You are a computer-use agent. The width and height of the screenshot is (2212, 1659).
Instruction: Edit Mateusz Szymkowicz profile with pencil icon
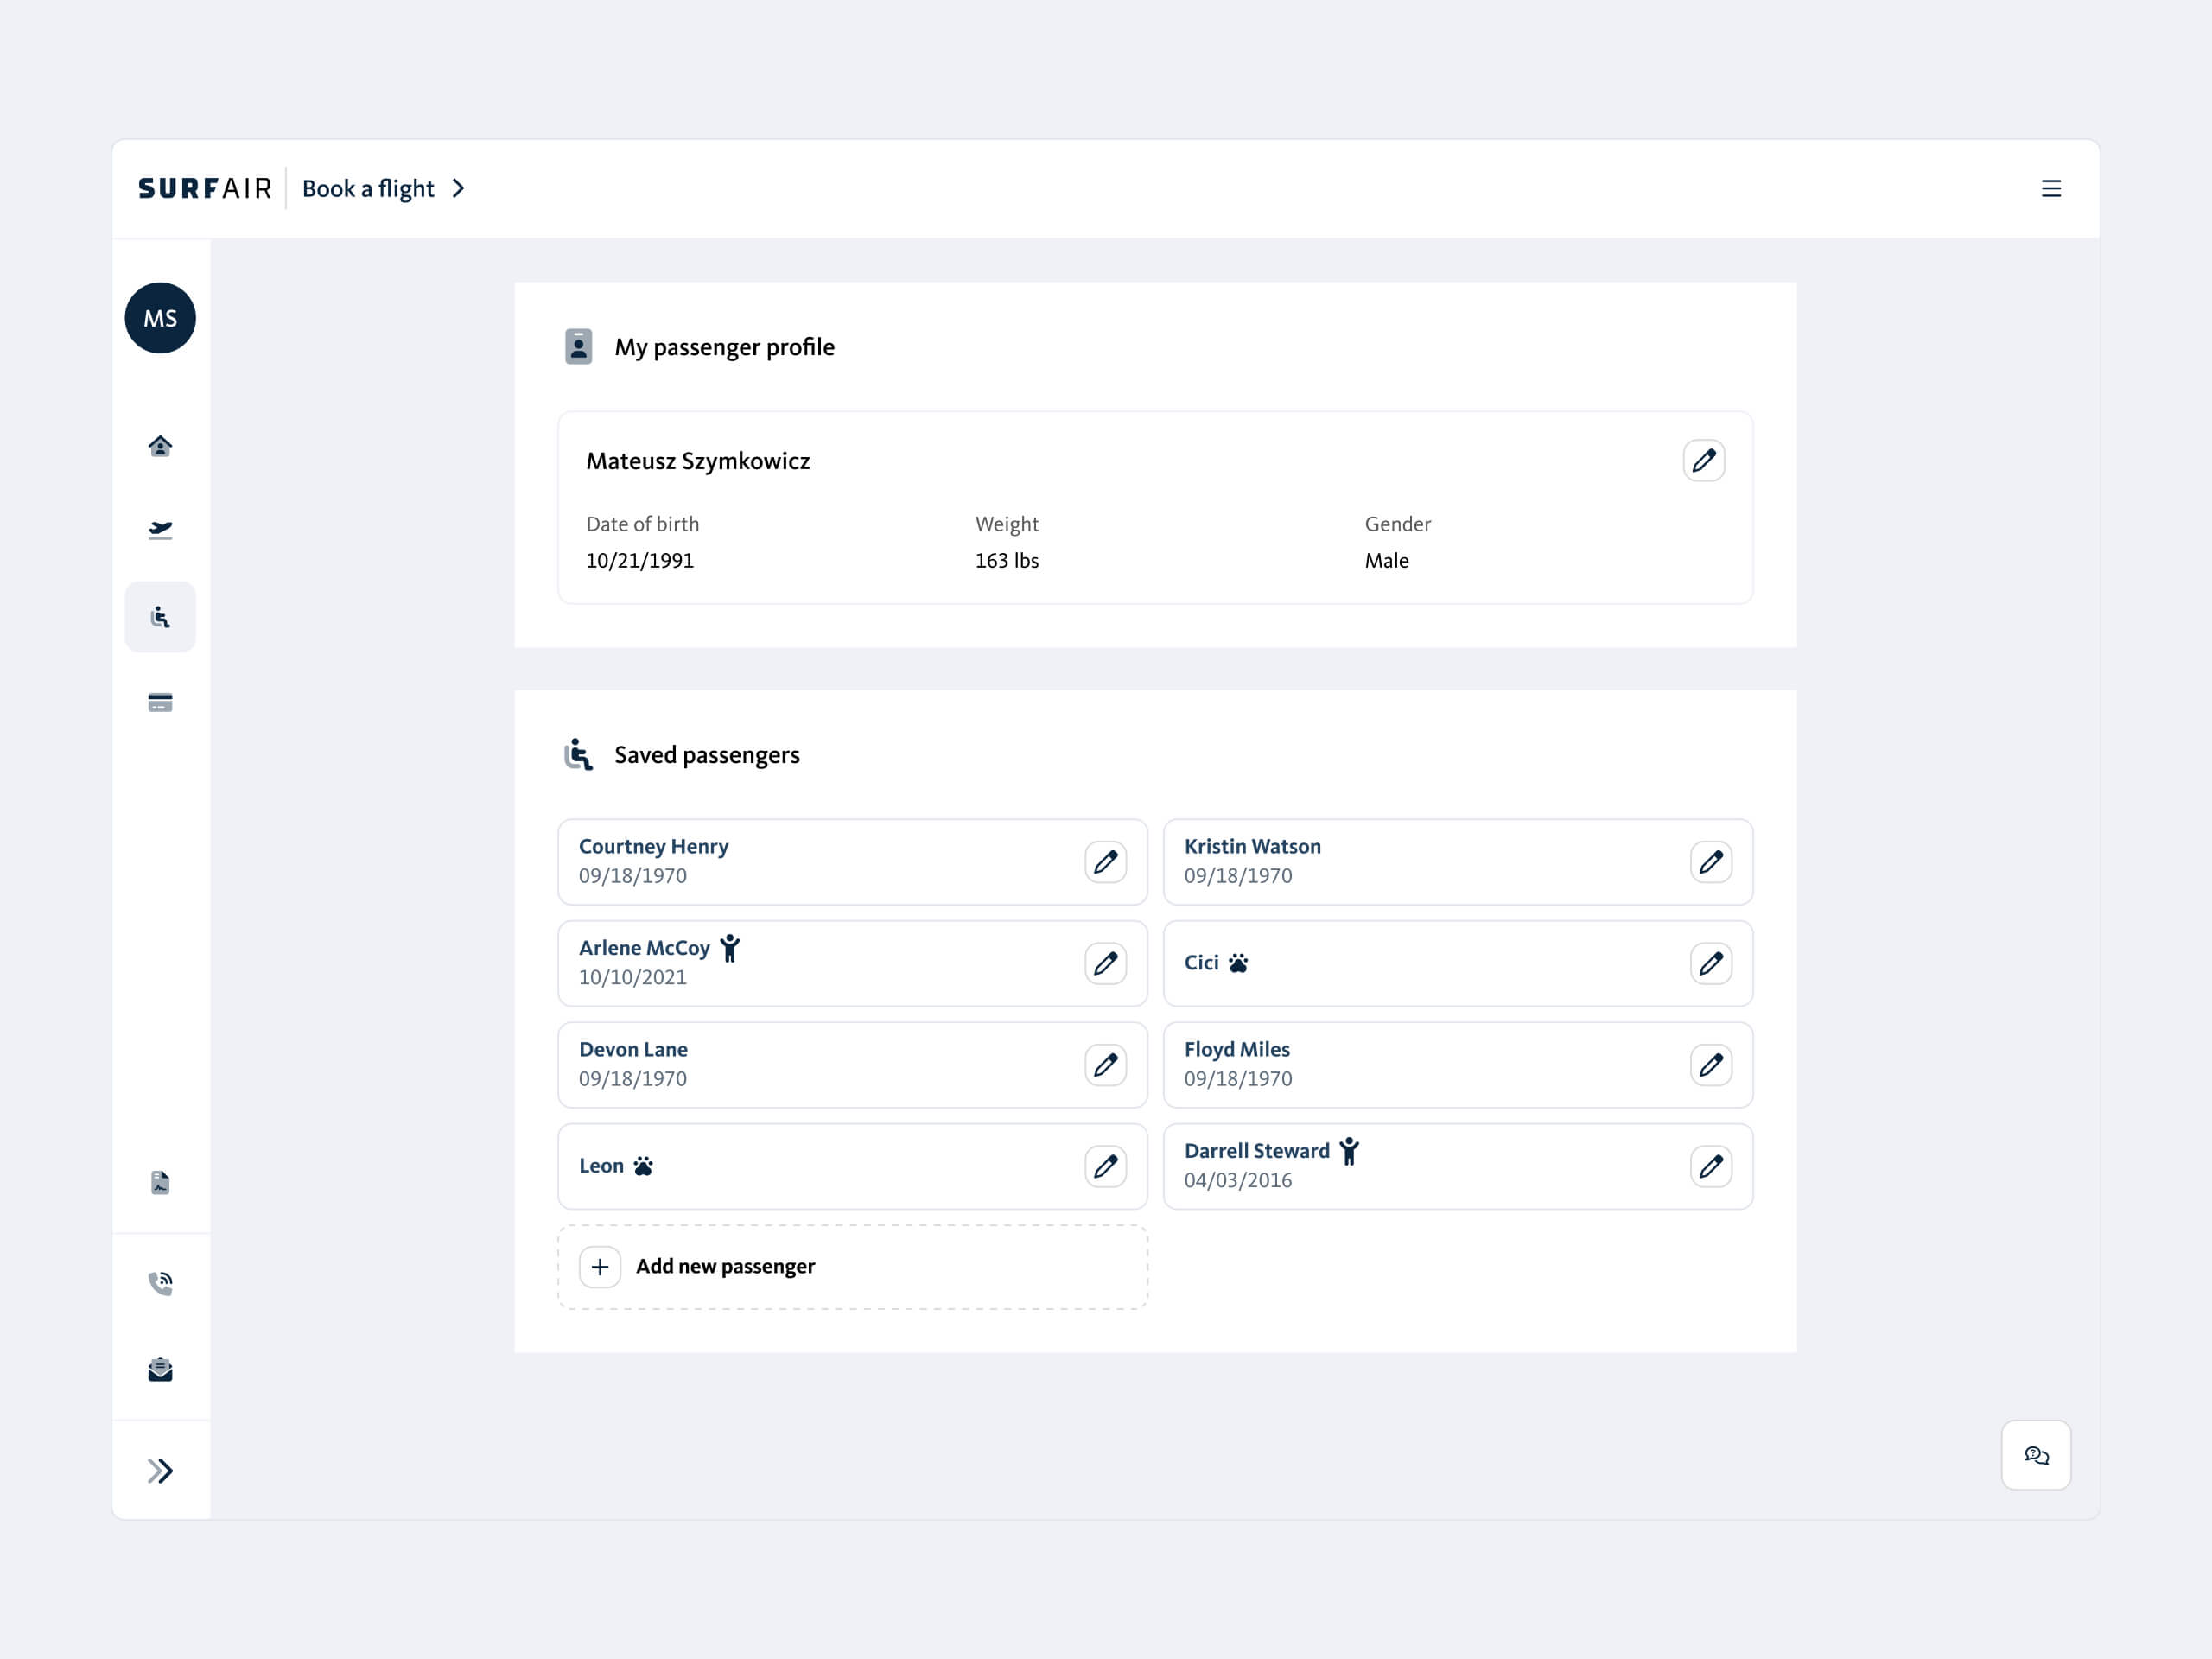point(1703,460)
